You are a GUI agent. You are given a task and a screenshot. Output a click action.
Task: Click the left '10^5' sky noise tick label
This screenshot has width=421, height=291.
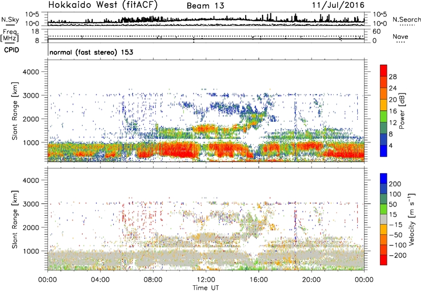click(x=32, y=15)
